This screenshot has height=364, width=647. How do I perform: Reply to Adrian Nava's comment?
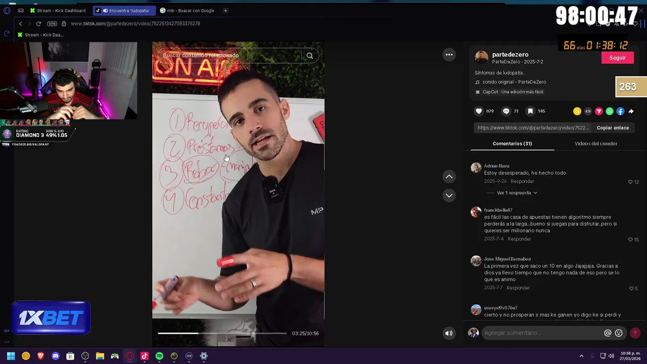coord(522,181)
